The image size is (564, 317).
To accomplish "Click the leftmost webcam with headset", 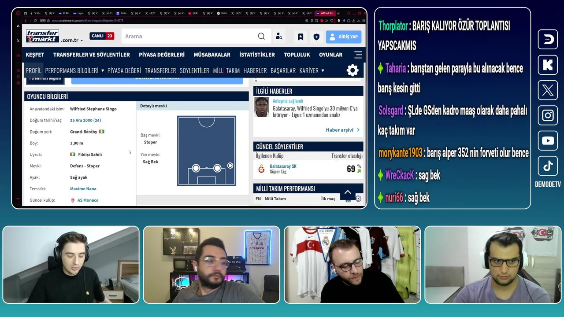I will [70, 265].
